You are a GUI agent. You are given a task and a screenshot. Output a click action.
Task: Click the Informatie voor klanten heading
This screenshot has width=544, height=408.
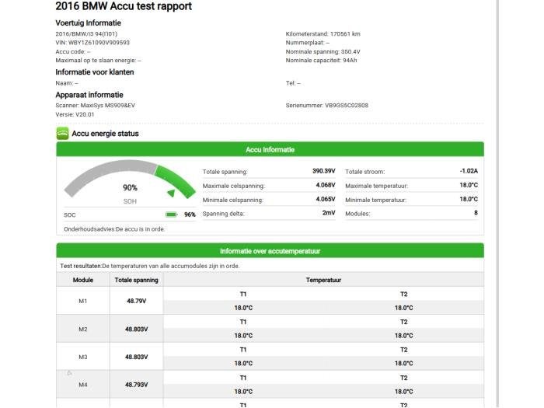95,72
